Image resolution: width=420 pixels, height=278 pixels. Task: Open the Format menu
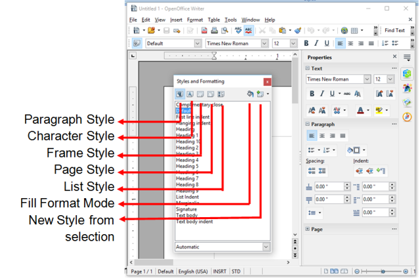pyautogui.click(x=195, y=20)
